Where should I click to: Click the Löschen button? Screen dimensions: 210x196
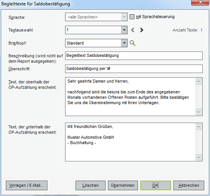91,185
